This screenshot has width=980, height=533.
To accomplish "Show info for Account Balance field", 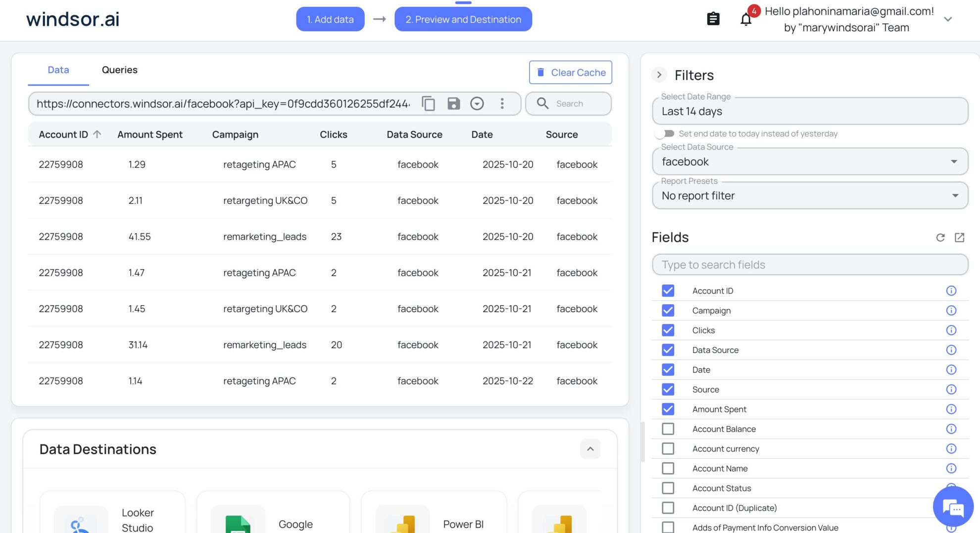I will click(951, 429).
